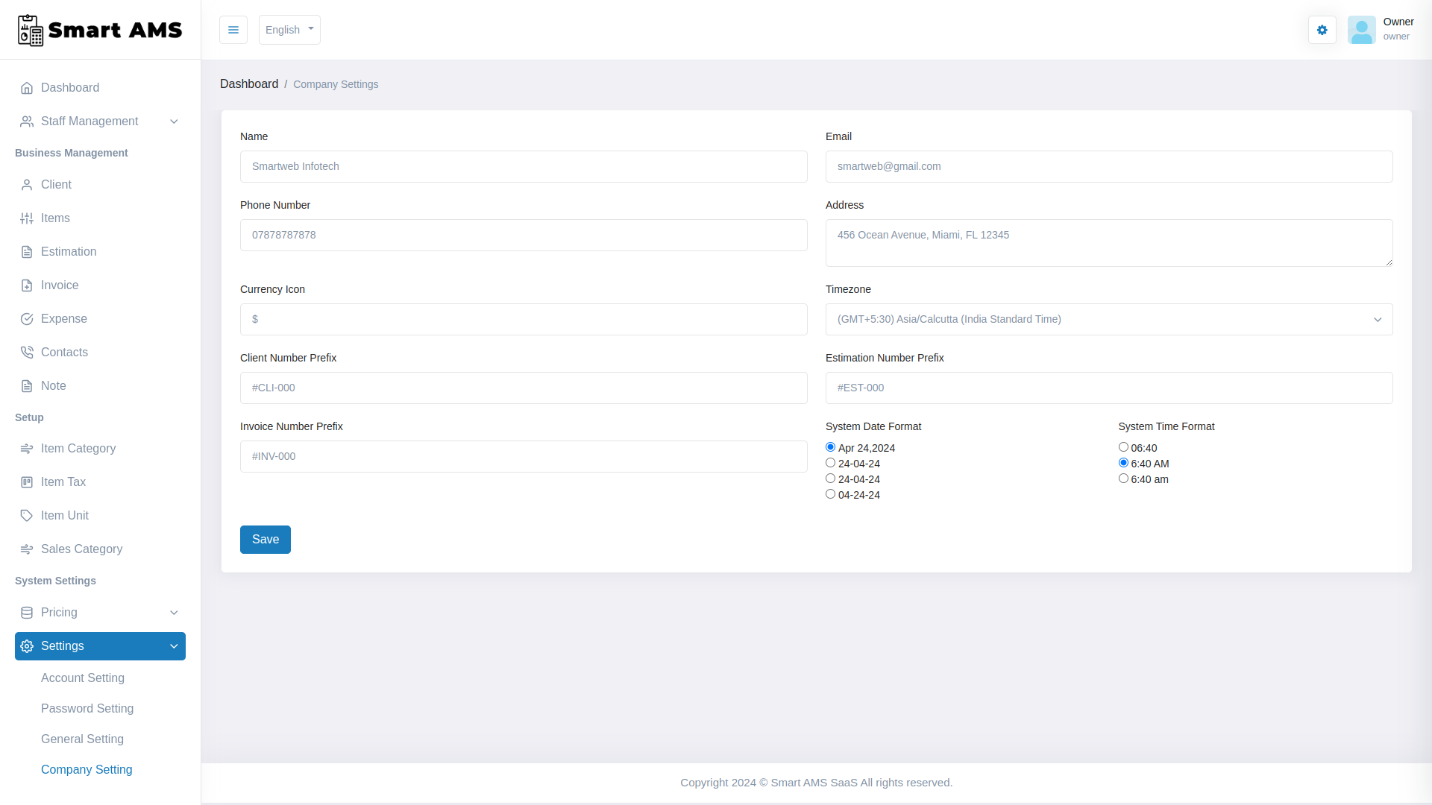Collapse the sidebar with hamburger icon
This screenshot has height=805, width=1432.
pos(233,30)
